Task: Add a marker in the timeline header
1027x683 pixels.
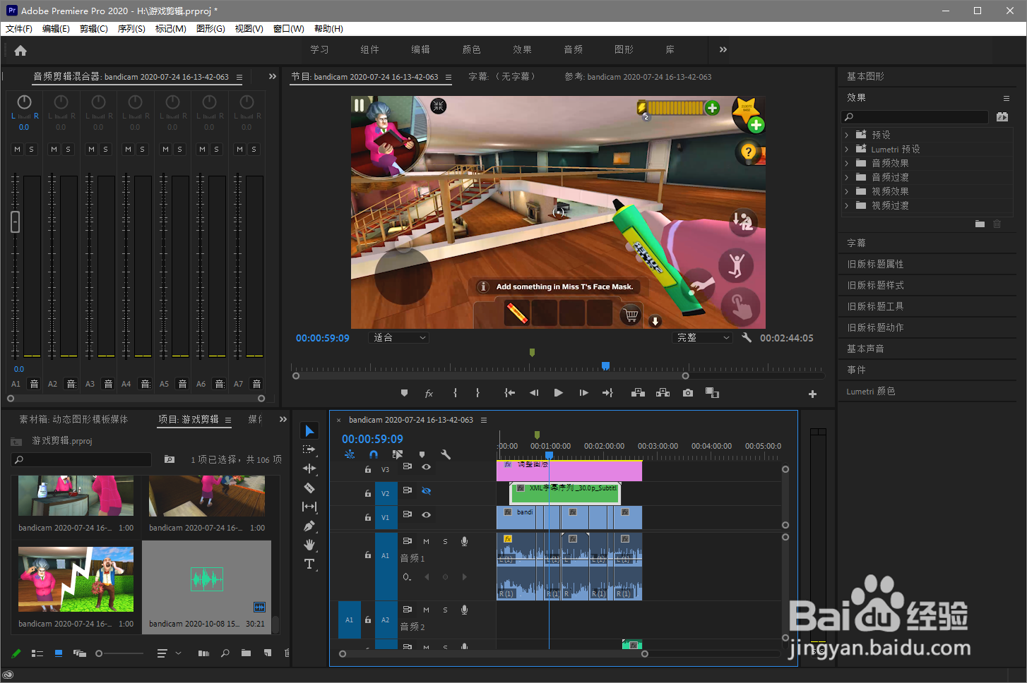Action: (x=422, y=454)
